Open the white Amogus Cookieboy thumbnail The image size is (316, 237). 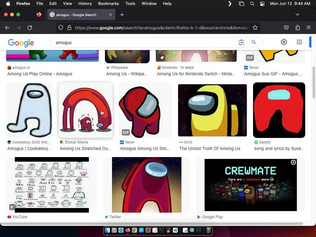29,110
